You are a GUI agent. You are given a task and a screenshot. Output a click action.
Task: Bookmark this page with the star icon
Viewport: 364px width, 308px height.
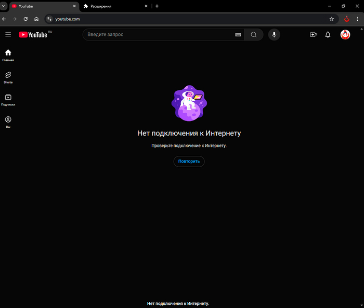[x=332, y=19]
